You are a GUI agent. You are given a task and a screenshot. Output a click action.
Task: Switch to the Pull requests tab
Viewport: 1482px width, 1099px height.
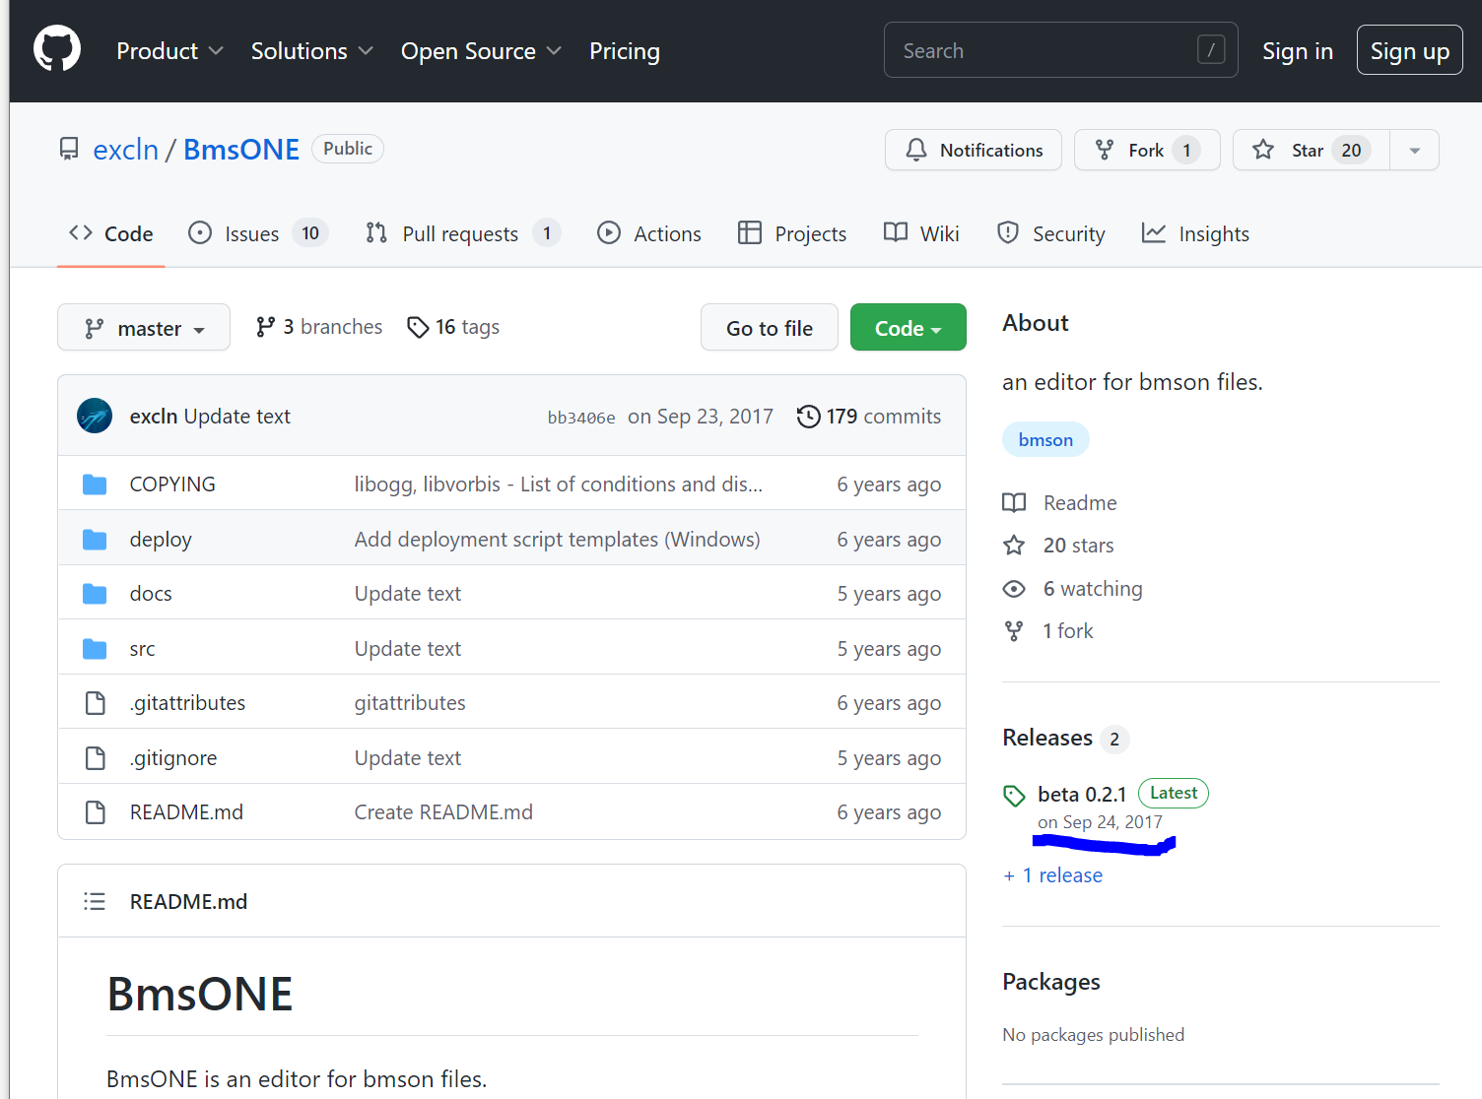pyautogui.click(x=462, y=233)
